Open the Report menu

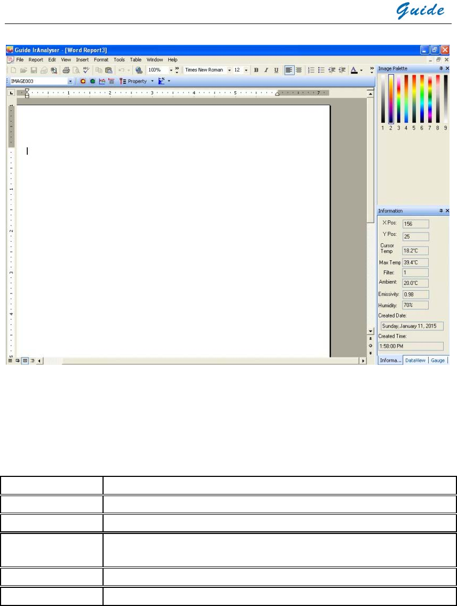click(x=36, y=60)
